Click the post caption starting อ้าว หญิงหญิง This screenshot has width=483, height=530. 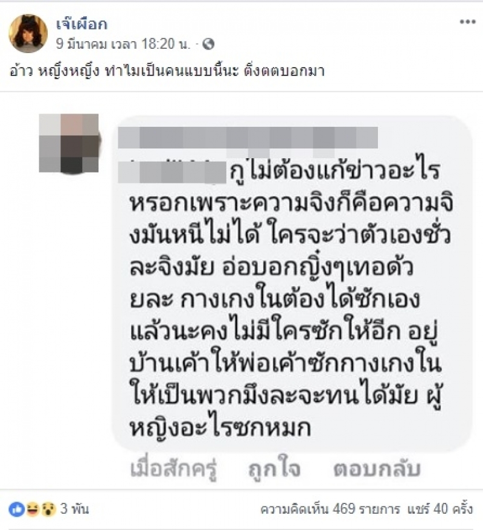(167, 71)
